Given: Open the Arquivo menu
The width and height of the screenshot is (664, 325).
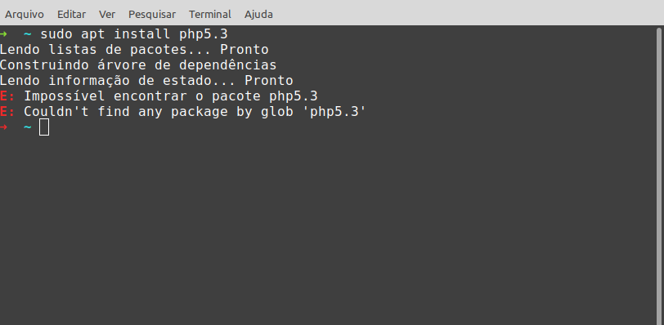Looking at the screenshot, I should click(x=25, y=15).
